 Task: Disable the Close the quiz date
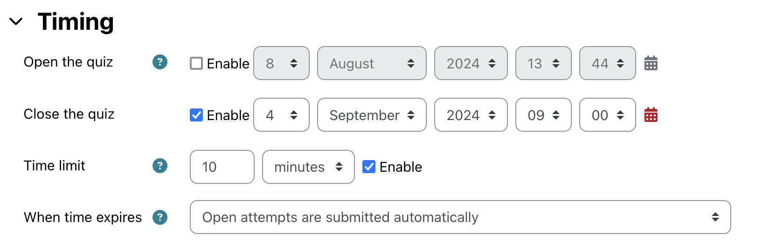coord(196,115)
